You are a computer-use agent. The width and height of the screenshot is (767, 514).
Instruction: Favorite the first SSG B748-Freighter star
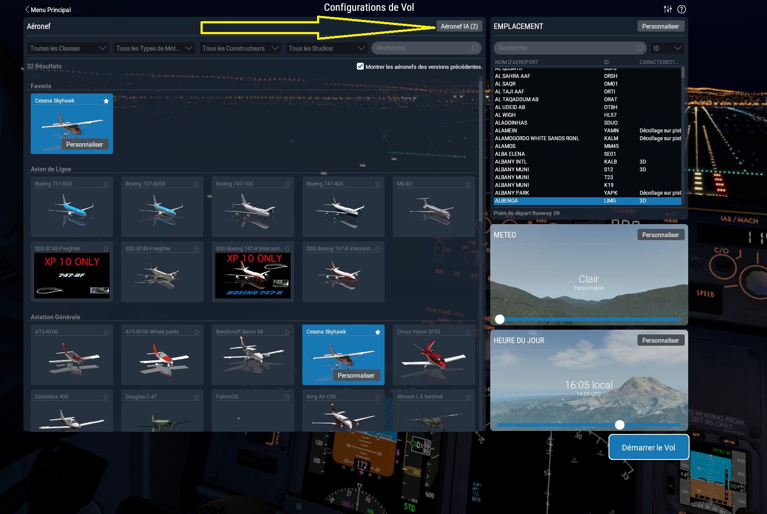coord(106,249)
